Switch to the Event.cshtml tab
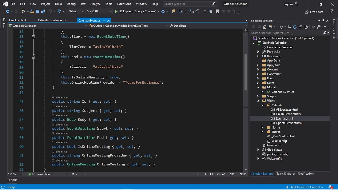This screenshot has width=338, height=190. (x=17, y=20)
